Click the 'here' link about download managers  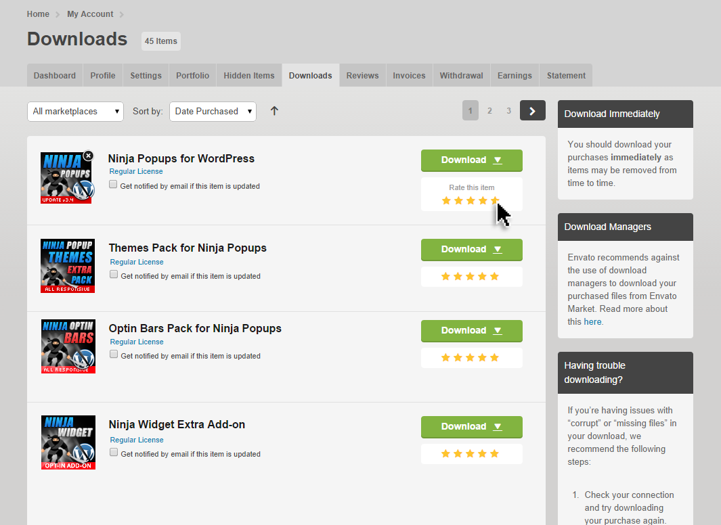[592, 322]
